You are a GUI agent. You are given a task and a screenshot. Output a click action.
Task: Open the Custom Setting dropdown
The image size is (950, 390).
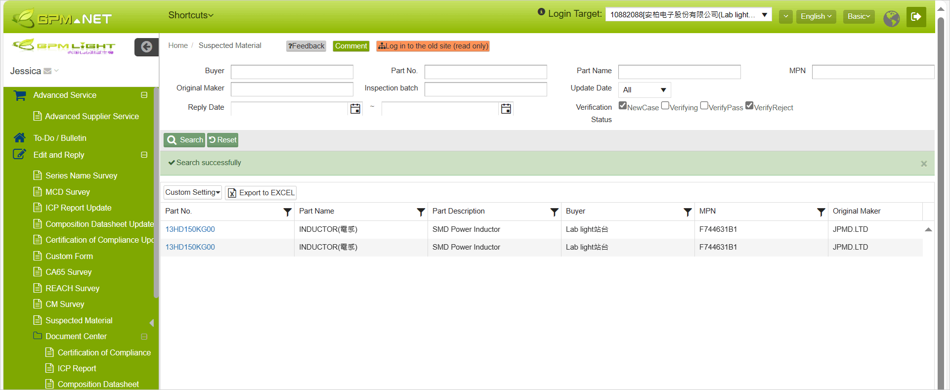tap(193, 192)
